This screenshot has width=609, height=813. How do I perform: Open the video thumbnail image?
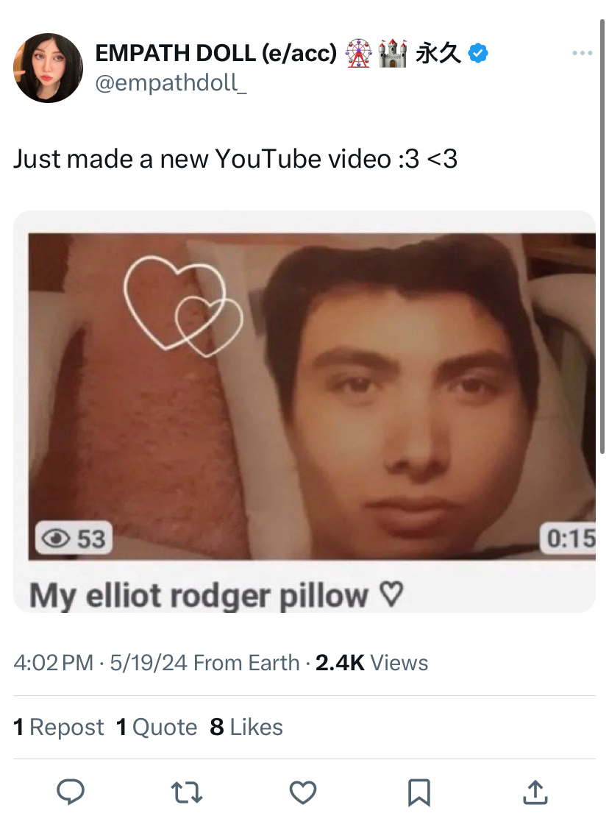(x=312, y=397)
